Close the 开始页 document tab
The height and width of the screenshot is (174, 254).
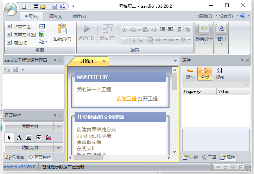tap(104, 61)
